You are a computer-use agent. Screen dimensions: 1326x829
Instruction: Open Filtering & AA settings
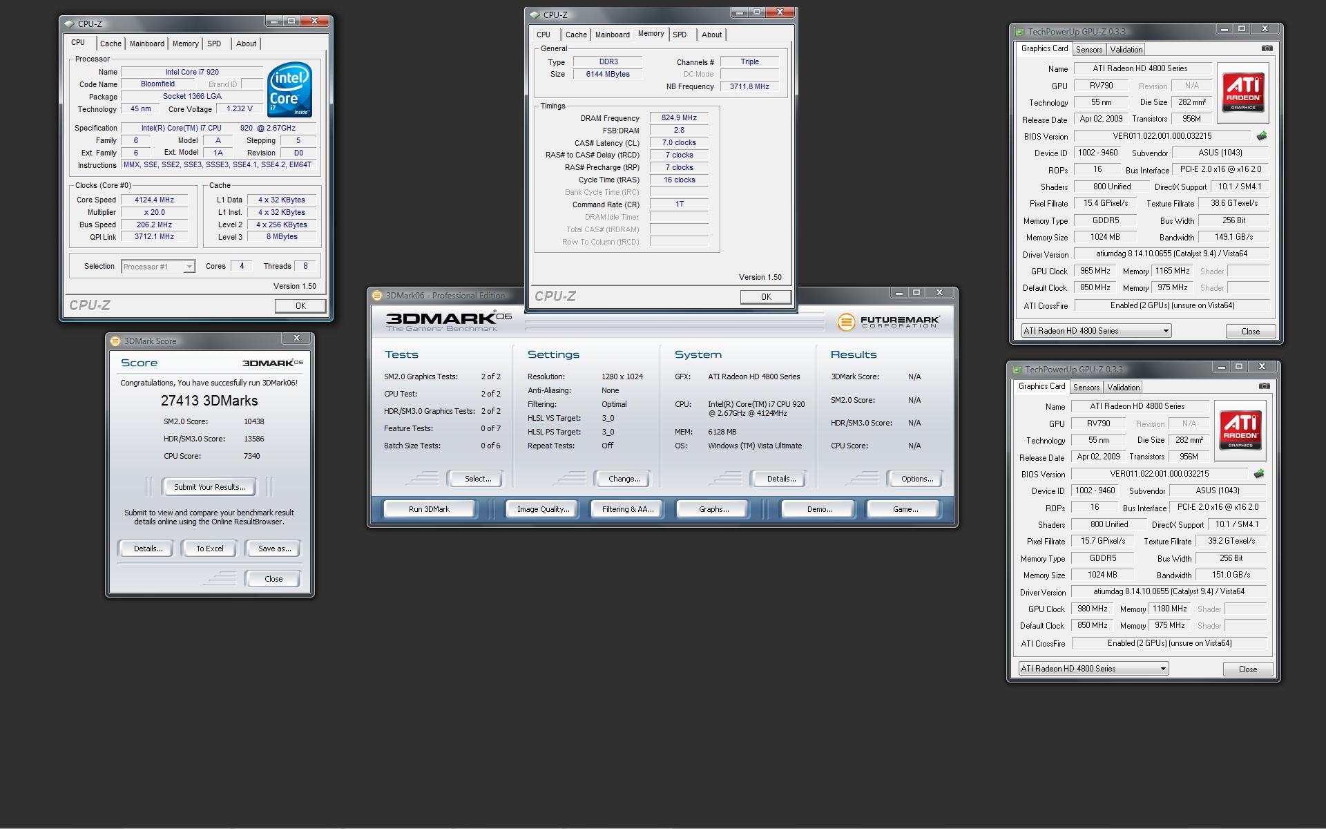[627, 509]
